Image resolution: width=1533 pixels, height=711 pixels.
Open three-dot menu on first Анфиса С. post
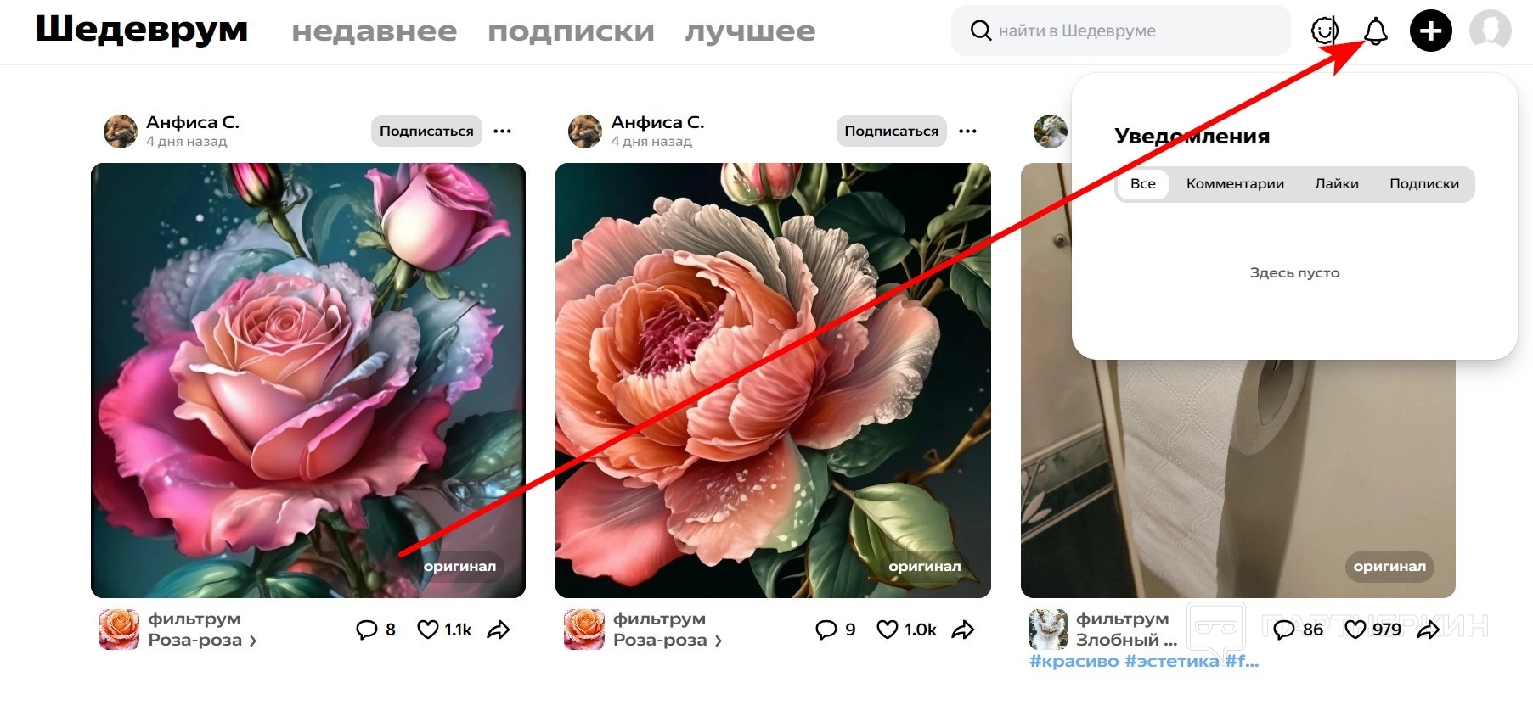(503, 131)
